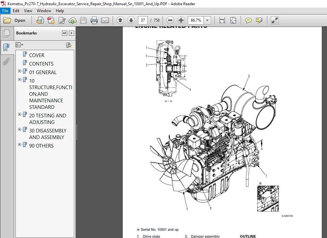Add a sticky note comment
The width and height of the screenshot is (327, 238).
pos(249,20)
